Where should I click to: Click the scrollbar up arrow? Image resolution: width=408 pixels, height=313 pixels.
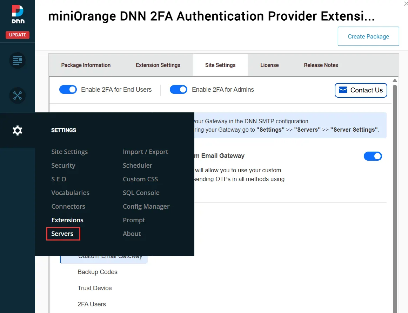[x=395, y=80]
